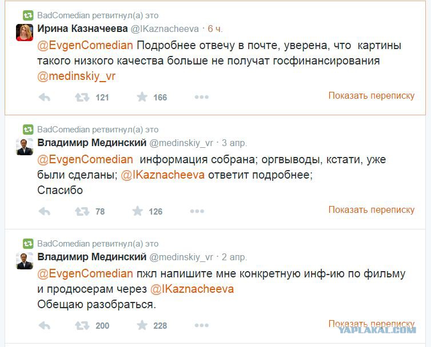Open more options on Kaznacheeva's tweet
431x347 pixels.
click(x=201, y=97)
